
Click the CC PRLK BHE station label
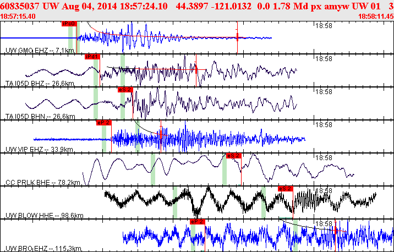coord(43,183)
